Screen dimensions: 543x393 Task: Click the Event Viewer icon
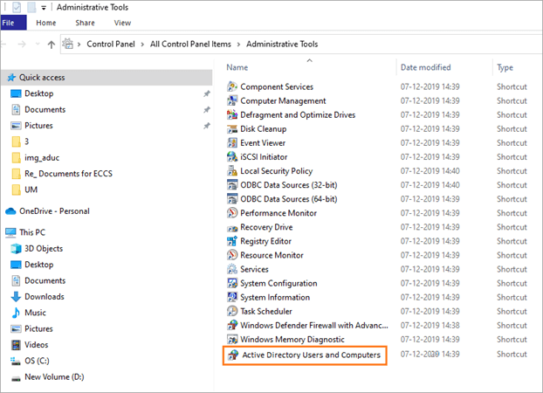pos(232,142)
